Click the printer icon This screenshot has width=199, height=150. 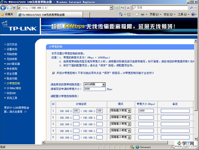point(143,14)
